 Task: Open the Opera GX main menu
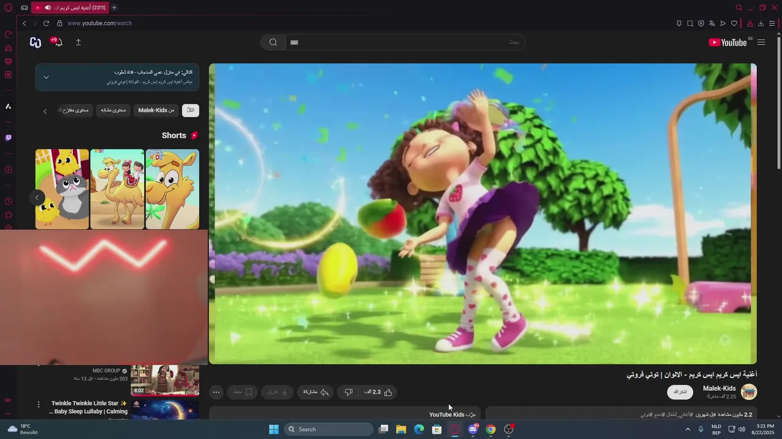[9, 8]
